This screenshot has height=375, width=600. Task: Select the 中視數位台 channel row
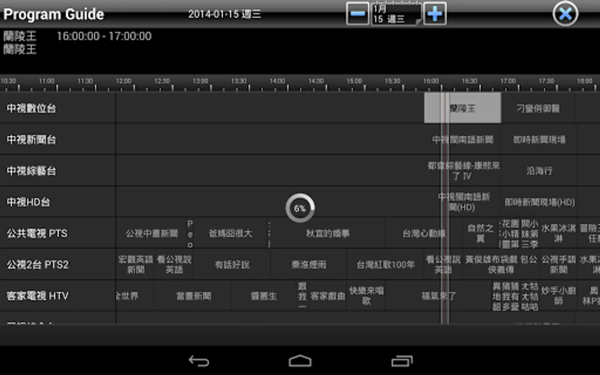coord(58,108)
